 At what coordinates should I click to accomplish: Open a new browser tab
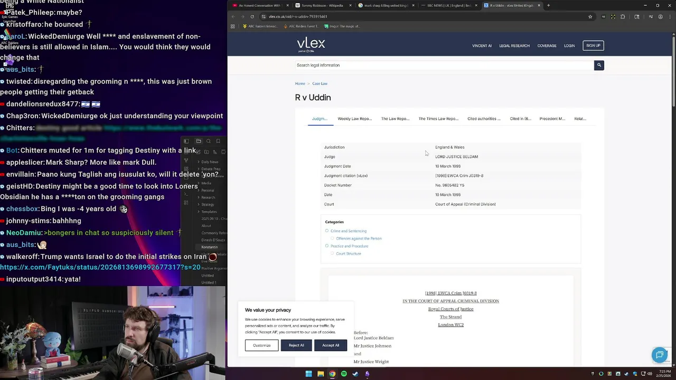(x=548, y=5)
